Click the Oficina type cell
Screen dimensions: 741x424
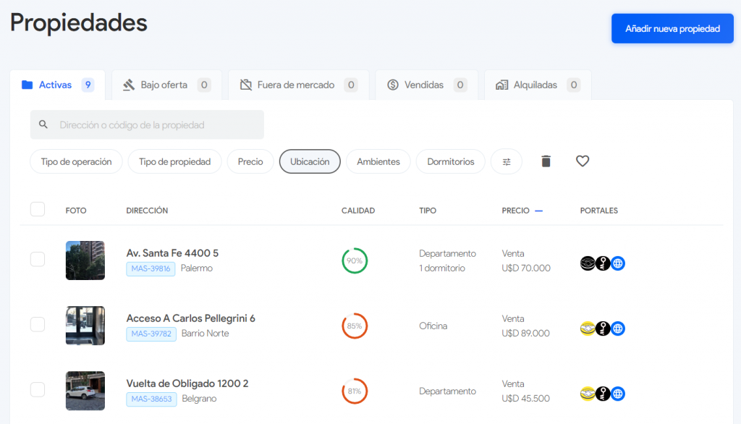[433, 326]
